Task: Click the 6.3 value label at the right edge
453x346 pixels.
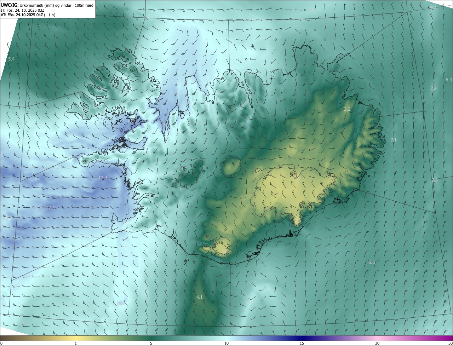Action: [449, 80]
